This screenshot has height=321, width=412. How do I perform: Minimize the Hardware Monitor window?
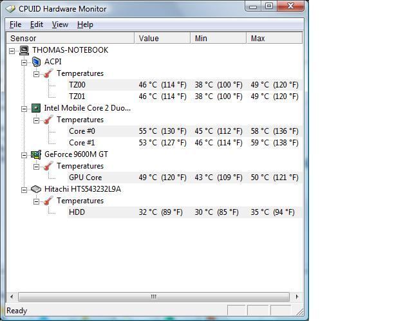click(x=253, y=6)
